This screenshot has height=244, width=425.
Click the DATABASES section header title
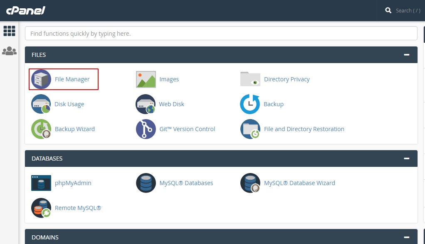(47, 159)
